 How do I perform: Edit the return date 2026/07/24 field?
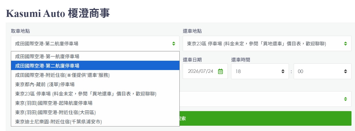[205, 71]
